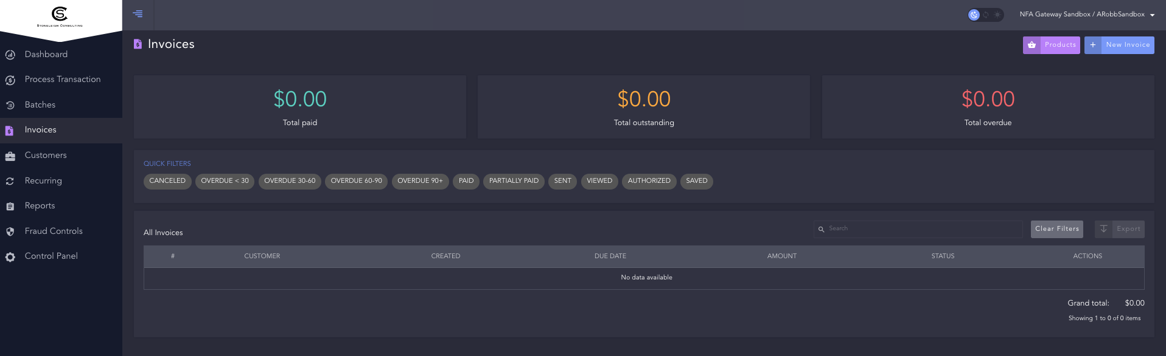Go to Process Transaction page
Viewport: 1166px width, 356px height.
(61, 80)
